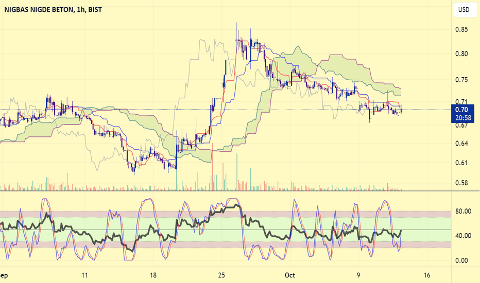Click the countdown timer 20:58 label
The height and width of the screenshot is (283, 480).
pos(462,118)
